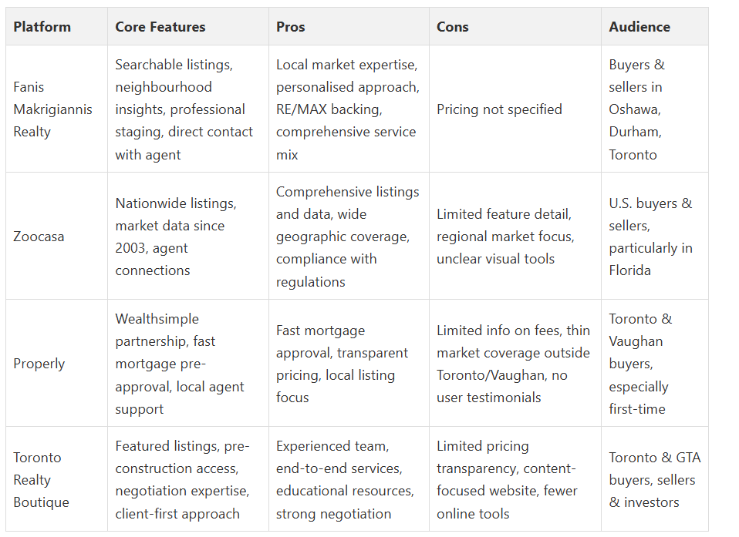Click the "Pricing not specified" cons cell

point(499,109)
